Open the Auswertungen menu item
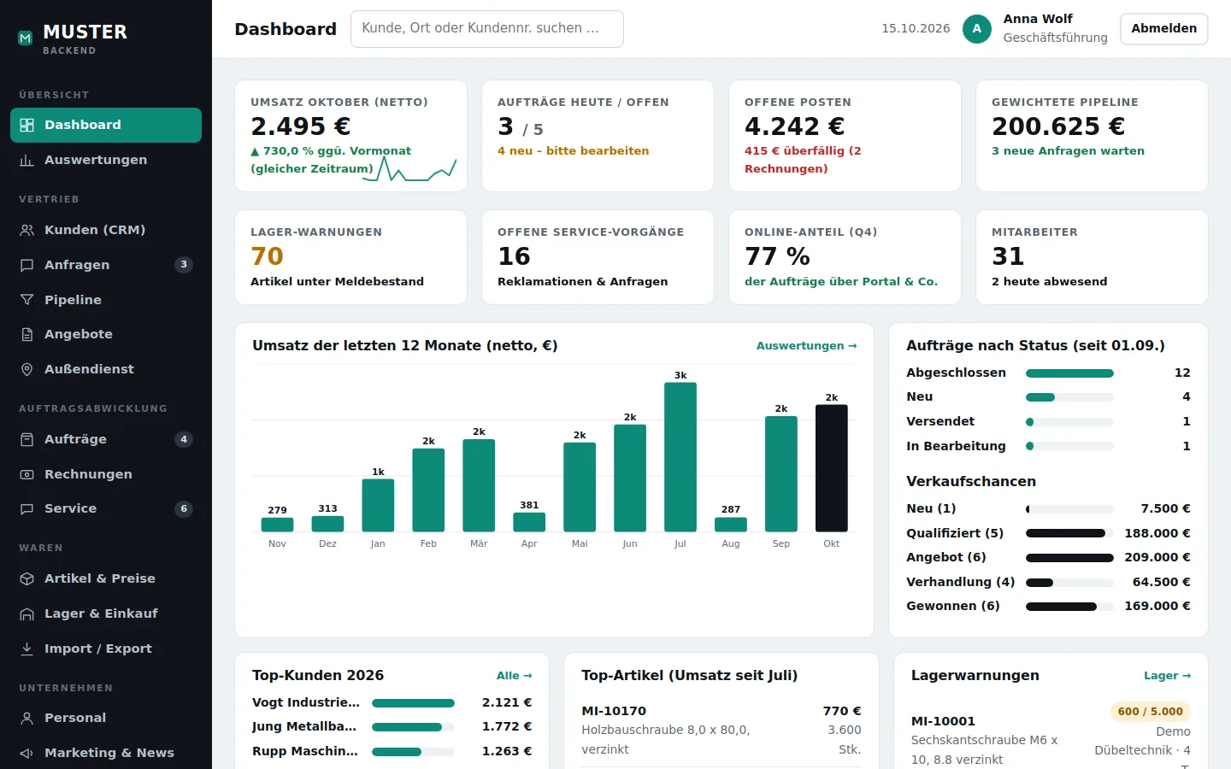1231x769 pixels. click(106, 160)
